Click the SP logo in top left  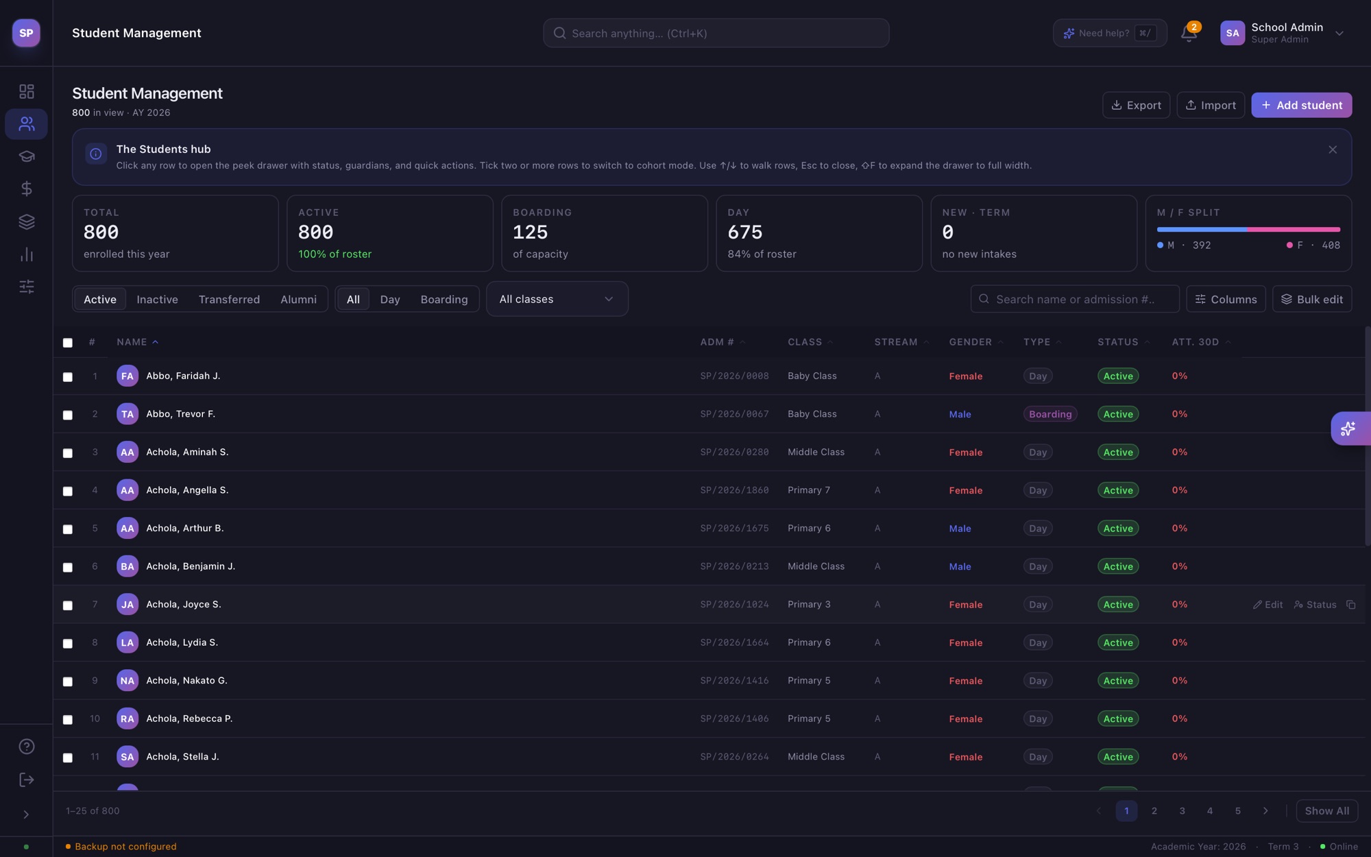26,33
